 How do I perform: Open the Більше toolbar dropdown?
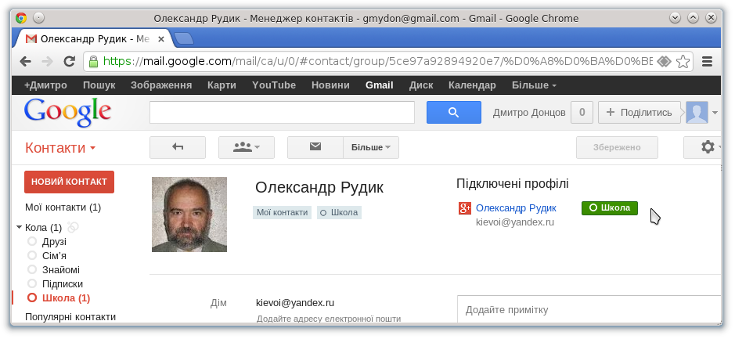point(371,147)
